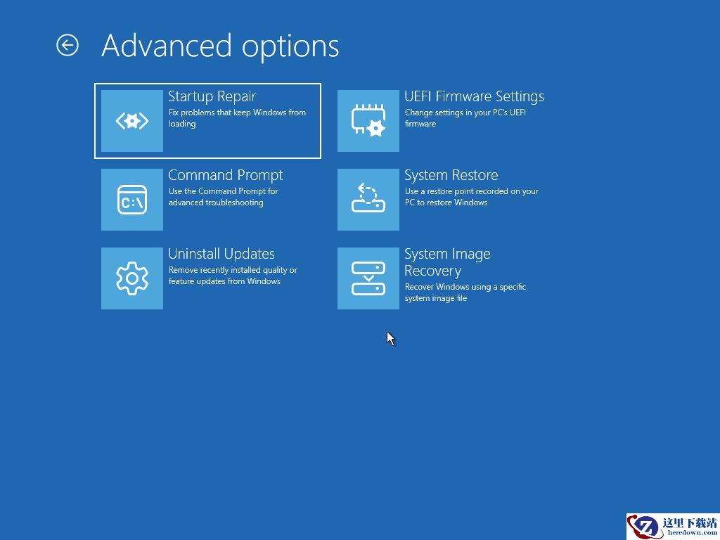The height and width of the screenshot is (540, 720).
Task: Go back using the arrow icon
Action: pos(67,46)
